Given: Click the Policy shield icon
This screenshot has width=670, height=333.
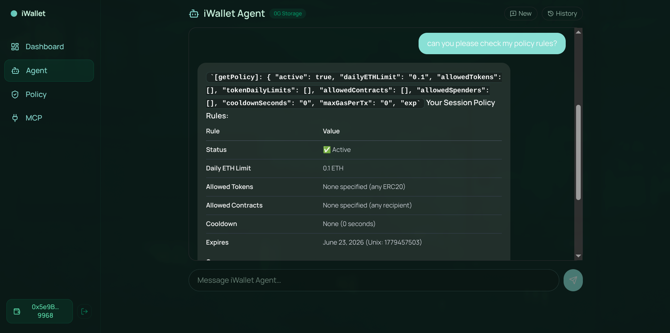Looking at the screenshot, I should click(15, 94).
